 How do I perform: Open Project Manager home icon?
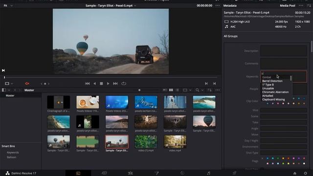[295, 174]
